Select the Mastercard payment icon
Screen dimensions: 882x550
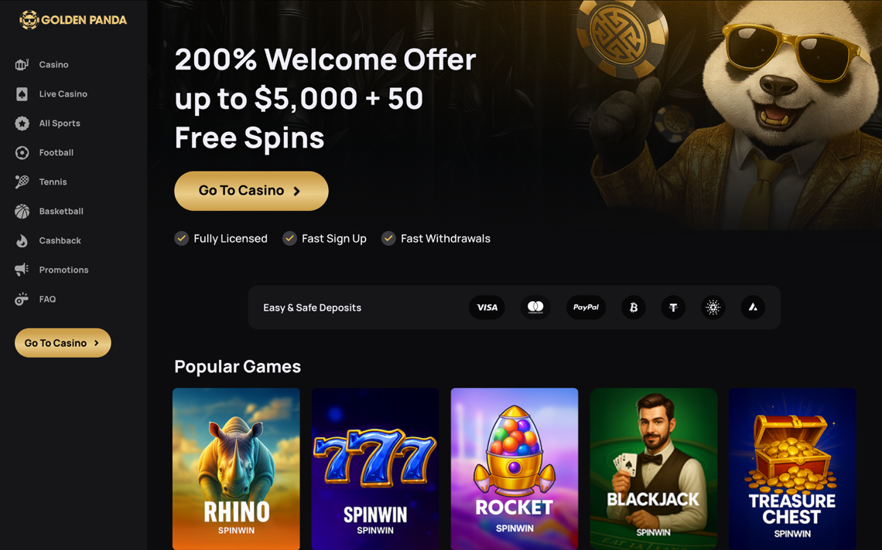point(535,307)
